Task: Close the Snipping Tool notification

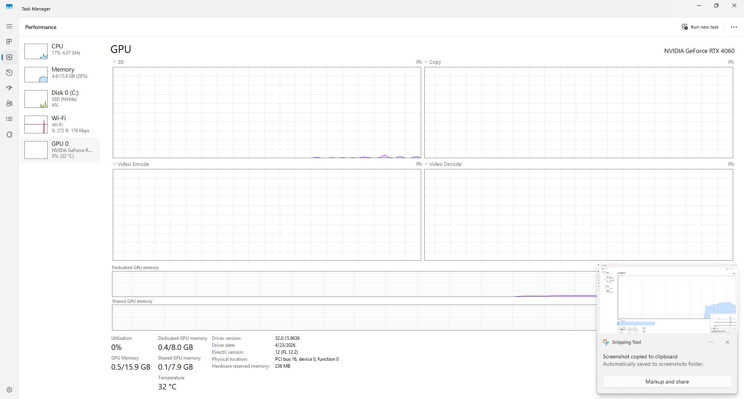Action: pos(727,342)
